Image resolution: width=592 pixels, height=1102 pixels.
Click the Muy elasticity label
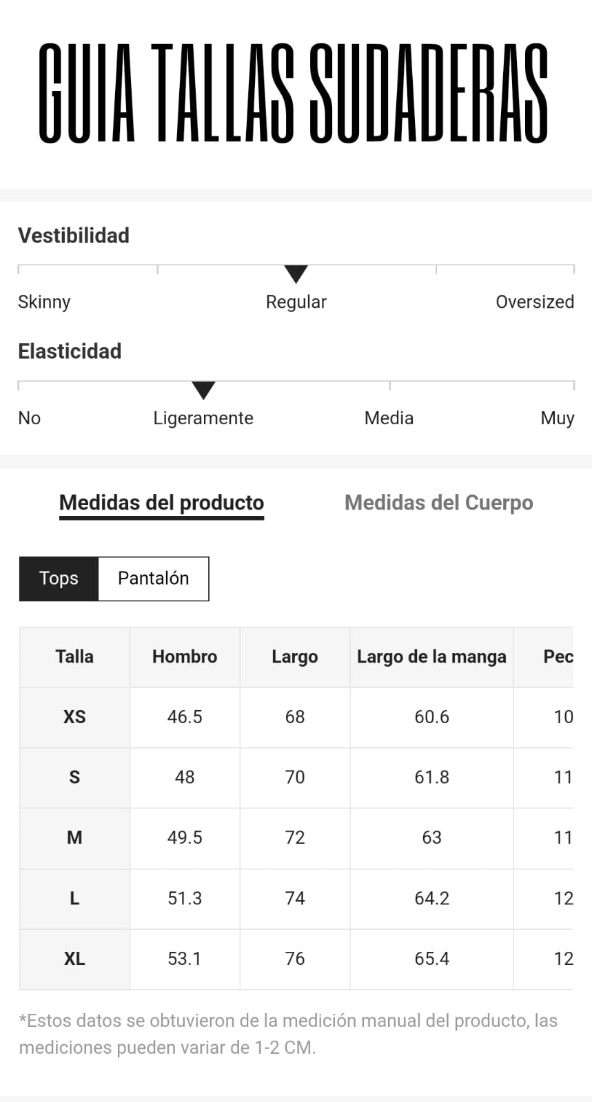coord(557,418)
